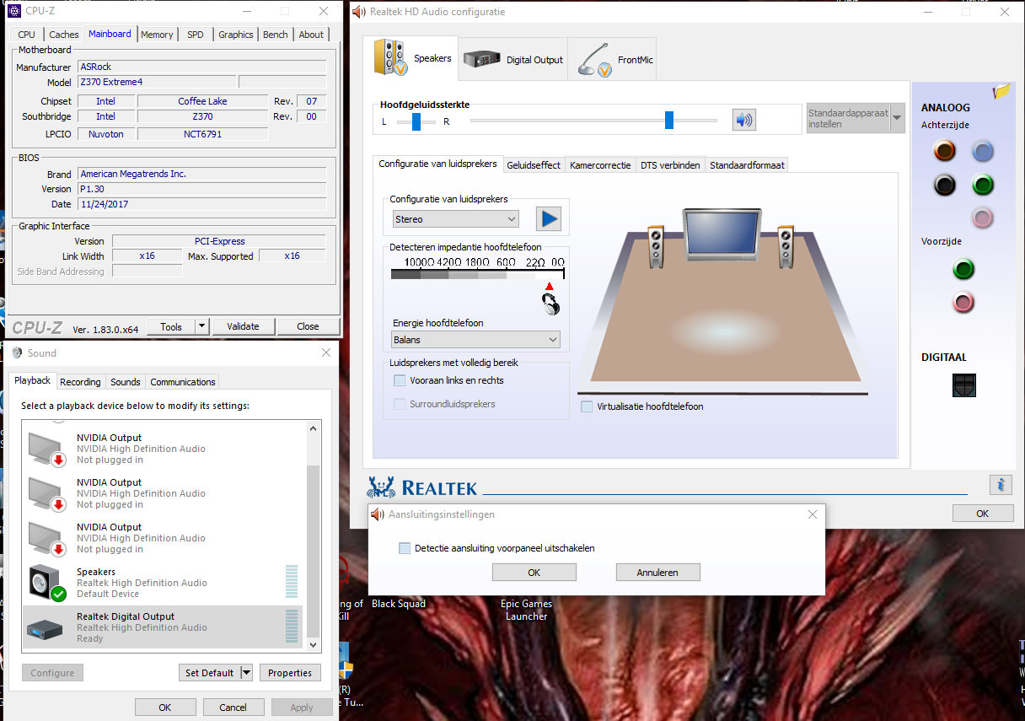
Task: Switch to the FrontMic device tab
Action: point(613,60)
